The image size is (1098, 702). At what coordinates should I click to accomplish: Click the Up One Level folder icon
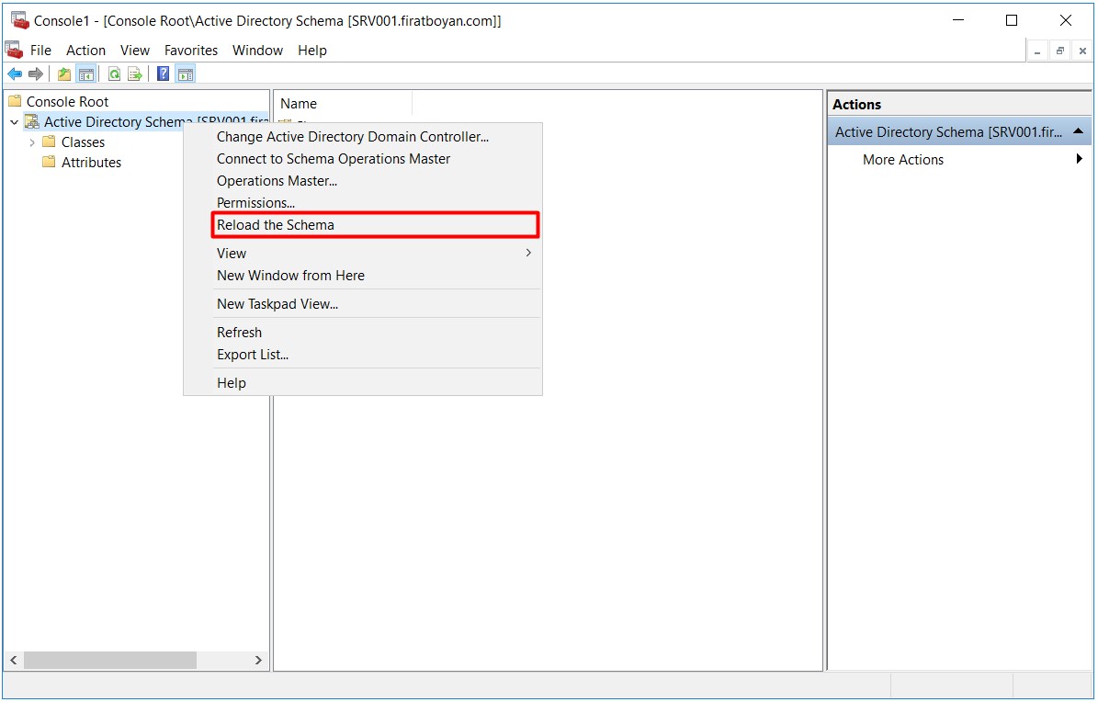coord(64,74)
